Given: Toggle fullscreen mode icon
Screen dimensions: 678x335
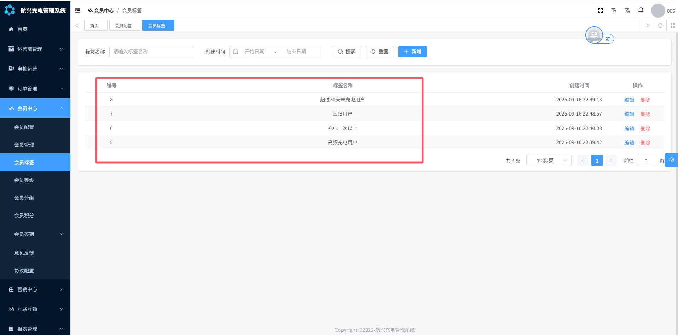Looking at the screenshot, I should (x=600, y=11).
